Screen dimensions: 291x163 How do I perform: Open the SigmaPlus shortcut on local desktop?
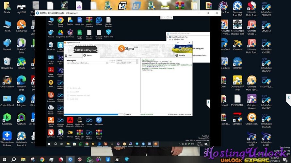pos(21,26)
